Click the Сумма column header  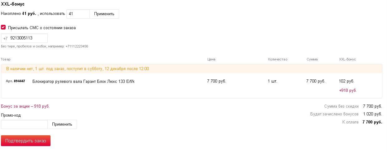(312, 59)
